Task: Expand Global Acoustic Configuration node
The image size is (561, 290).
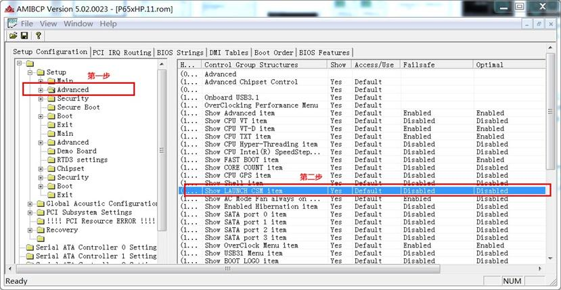Action: [x=30, y=204]
